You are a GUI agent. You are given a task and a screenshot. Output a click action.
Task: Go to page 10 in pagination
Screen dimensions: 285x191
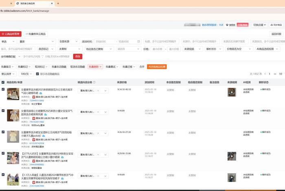pyautogui.click(x=281, y=74)
